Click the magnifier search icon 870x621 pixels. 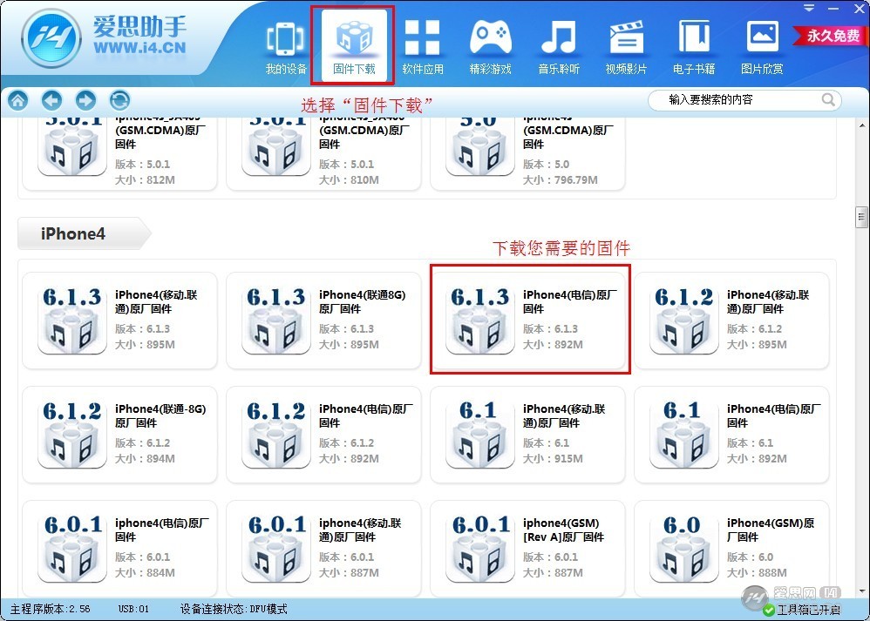pos(829,100)
